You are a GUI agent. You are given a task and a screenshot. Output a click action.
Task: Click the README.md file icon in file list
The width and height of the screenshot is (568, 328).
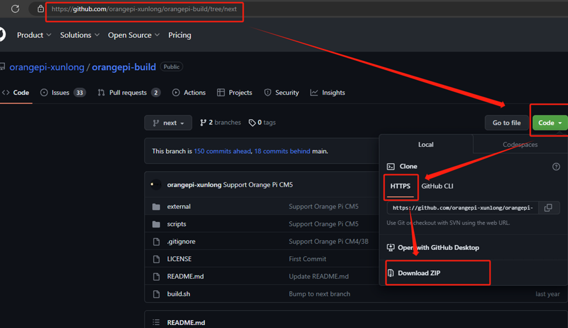156,277
